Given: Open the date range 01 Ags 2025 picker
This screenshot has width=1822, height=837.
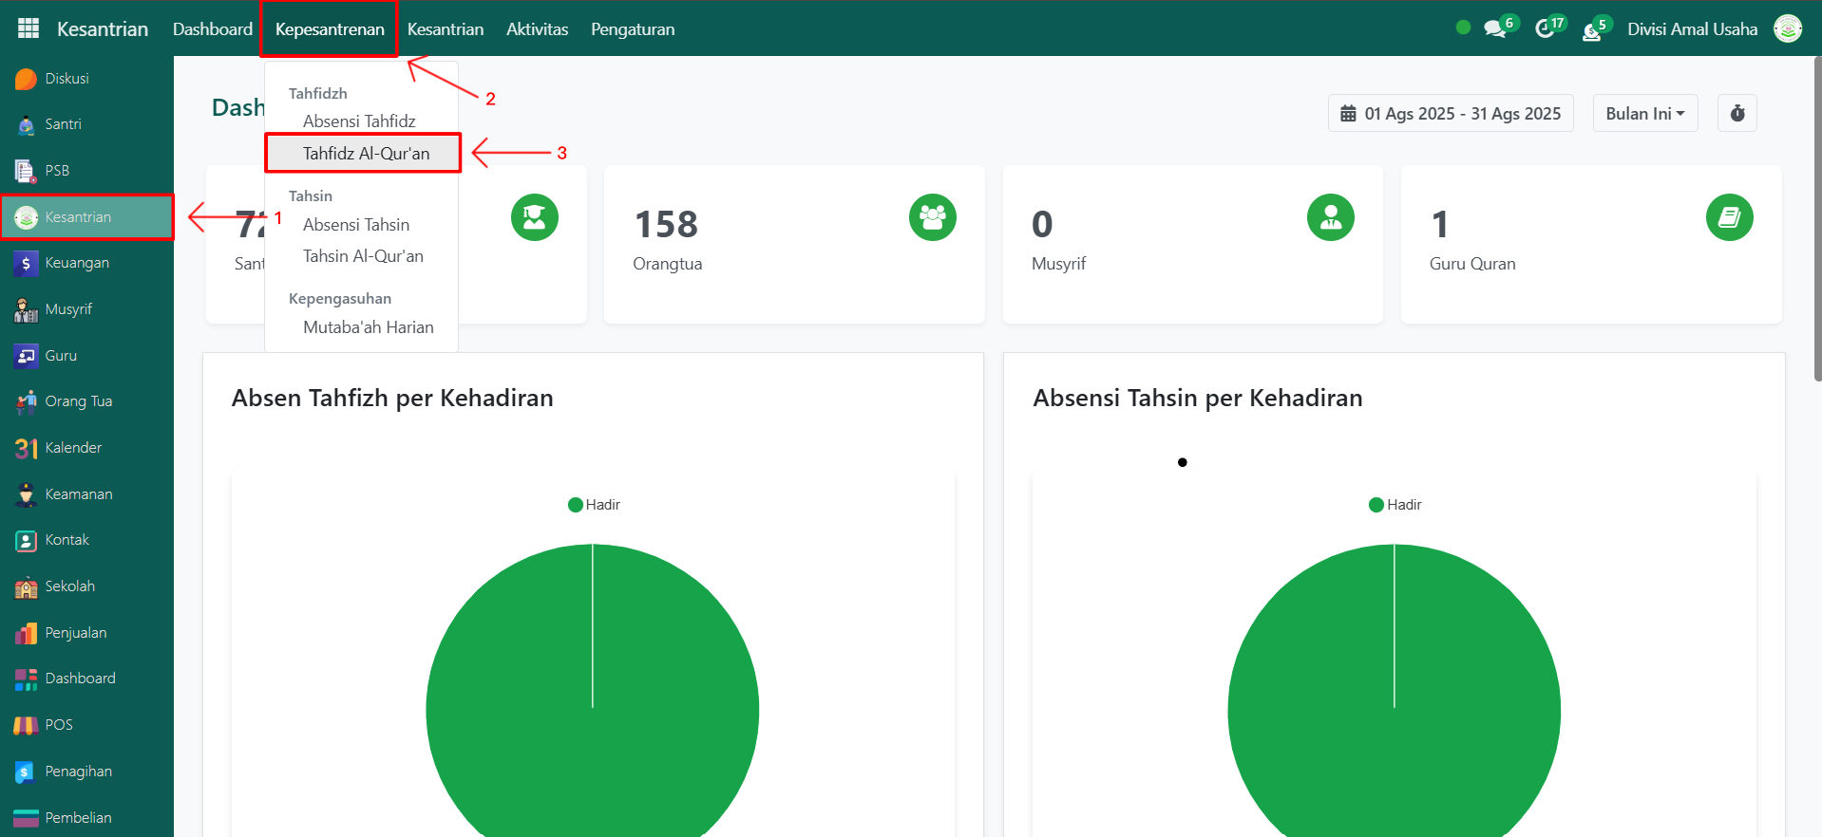Looking at the screenshot, I should coord(1451,114).
